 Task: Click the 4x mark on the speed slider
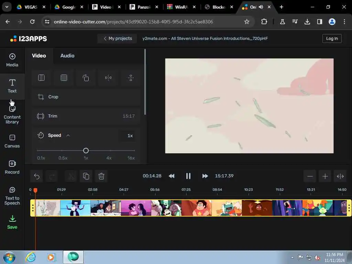click(109, 158)
